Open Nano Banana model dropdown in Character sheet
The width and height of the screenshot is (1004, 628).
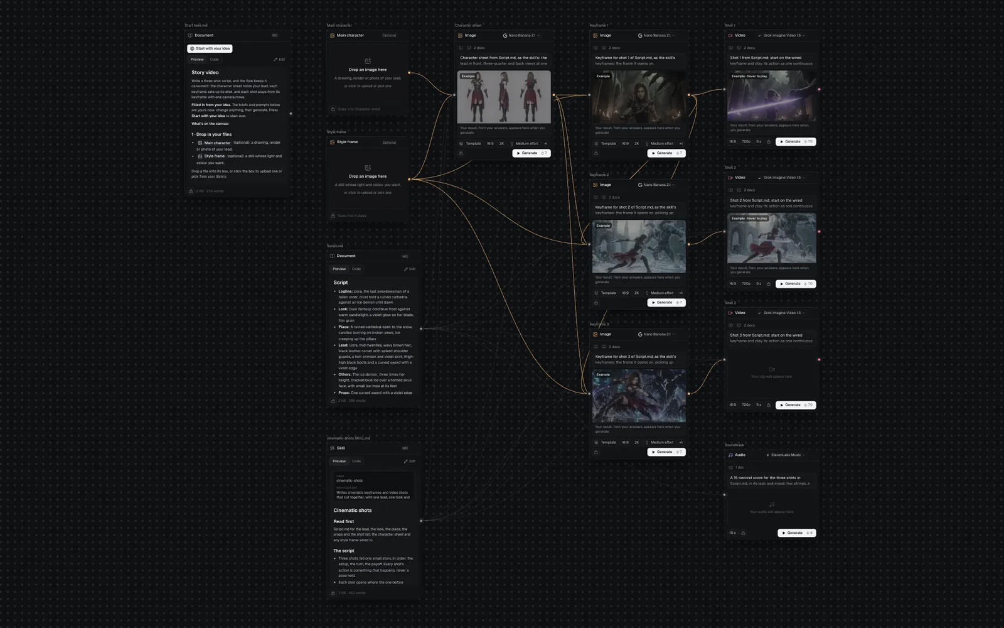click(x=521, y=36)
